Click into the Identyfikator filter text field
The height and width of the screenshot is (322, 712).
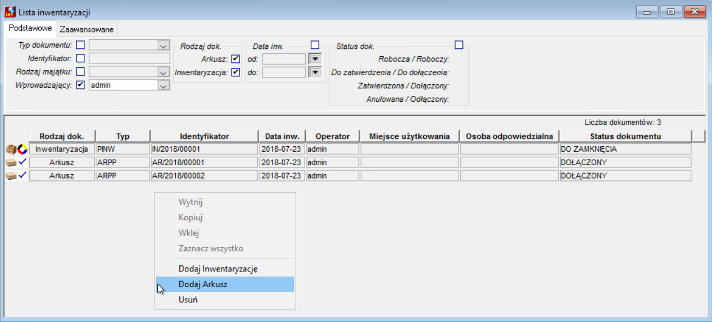click(x=129, y=58)
